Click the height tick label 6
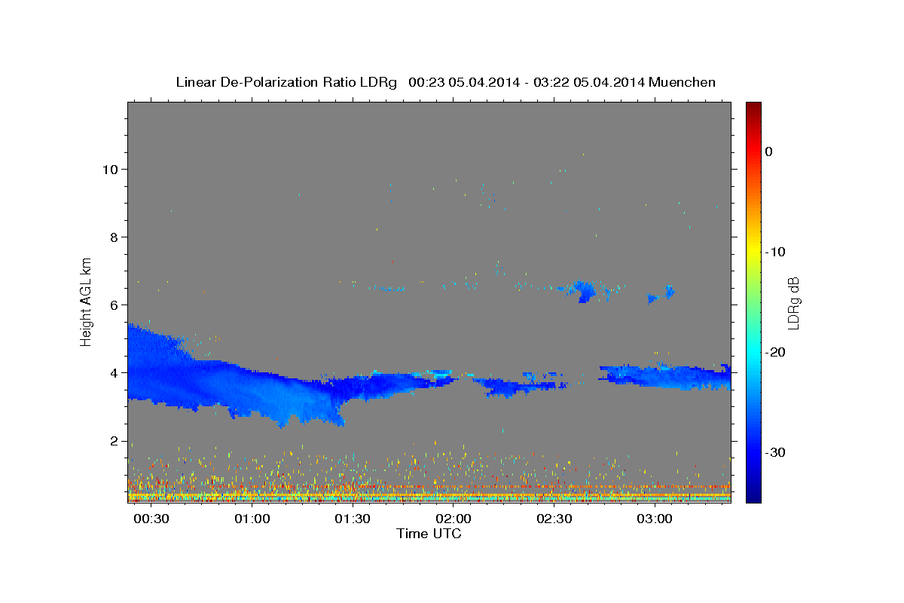The image size is (904, 603). pyautogui.click(x=114, y=305)
